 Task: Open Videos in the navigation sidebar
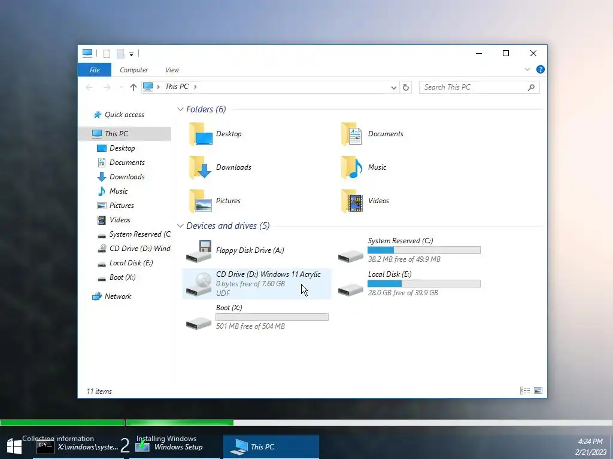tap(114, 220)
